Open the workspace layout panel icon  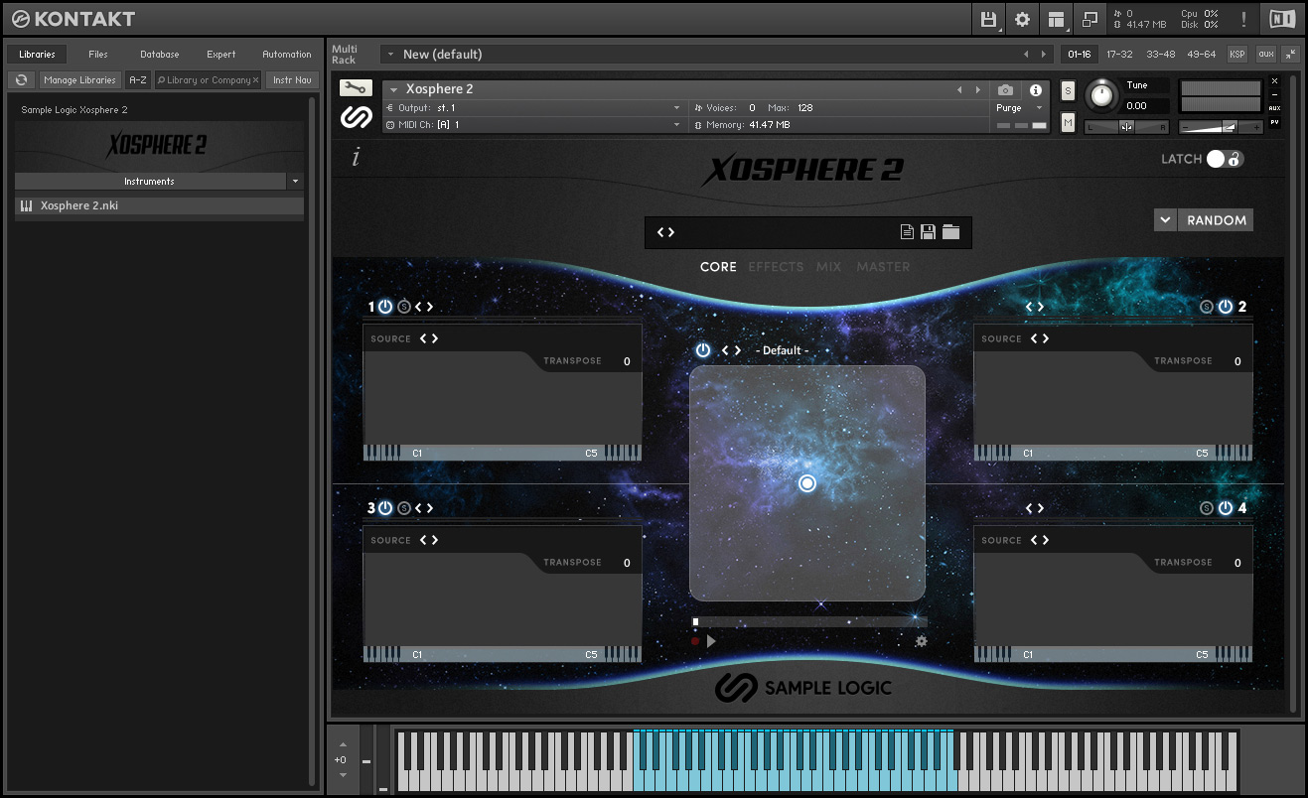(x=1056, y=19)
